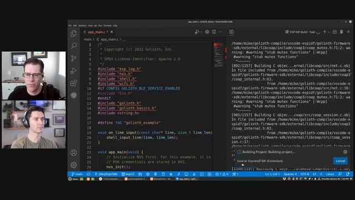Screen dimensions: 355x200
Task: Click the editor minimap code overview
Action: (x=219, y=55)
